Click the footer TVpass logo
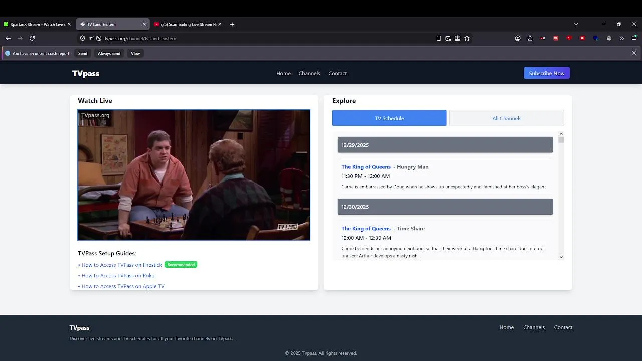The image size is (642, 361). (79, 328)
